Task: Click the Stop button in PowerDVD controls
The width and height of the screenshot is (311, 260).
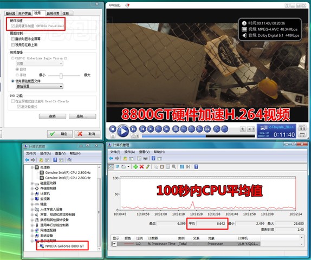Action: coord(113,129)
